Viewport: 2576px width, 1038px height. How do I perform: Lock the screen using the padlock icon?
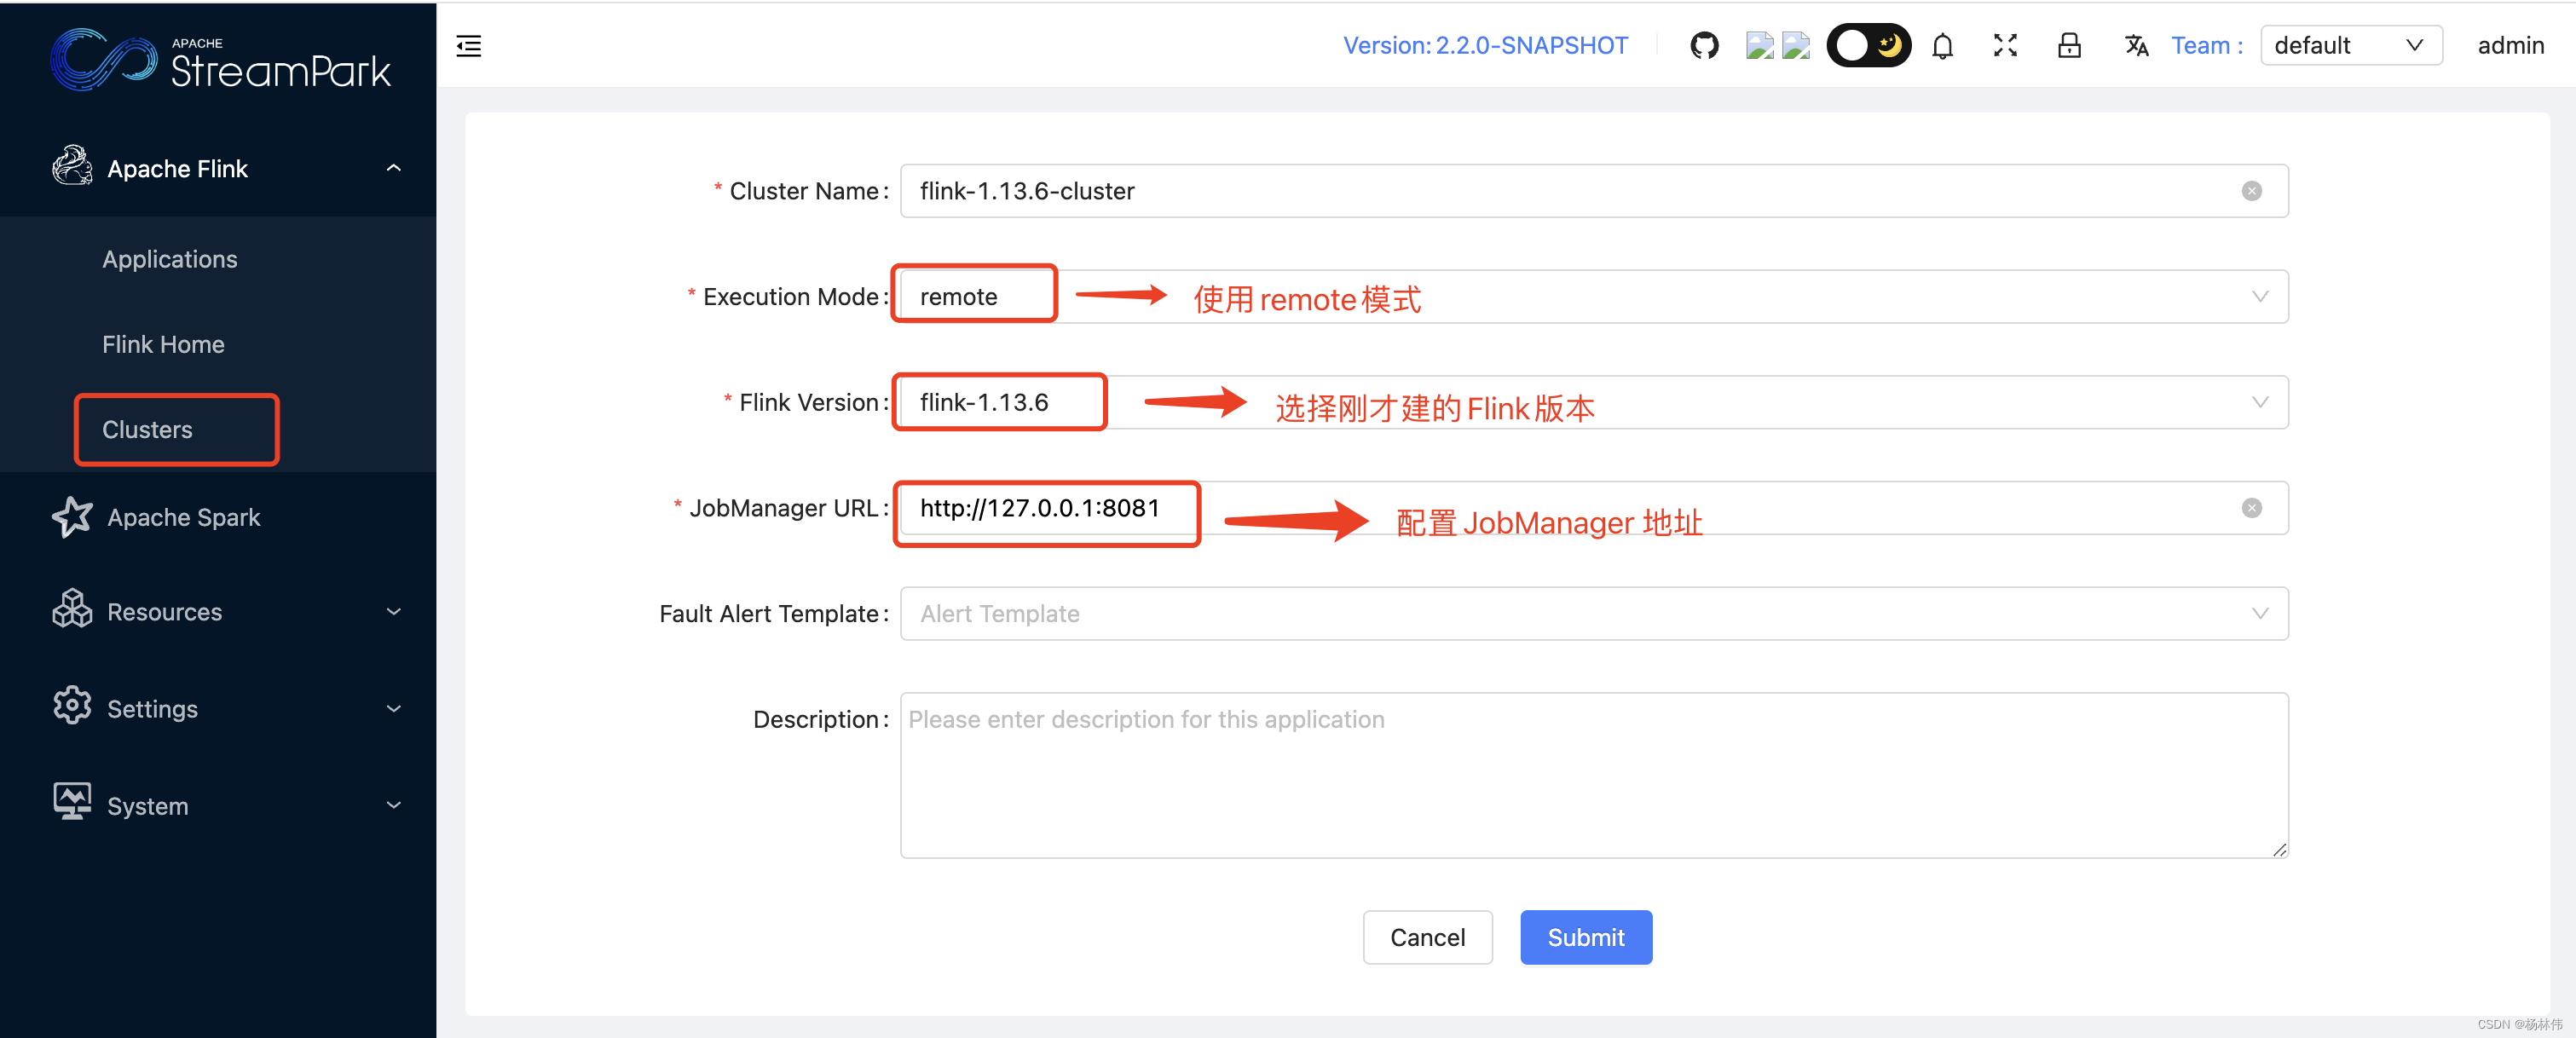coord(2069,46)
